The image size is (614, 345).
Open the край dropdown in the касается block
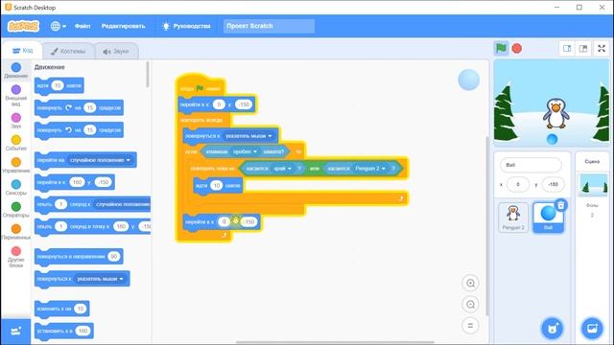tap(283, 169)
